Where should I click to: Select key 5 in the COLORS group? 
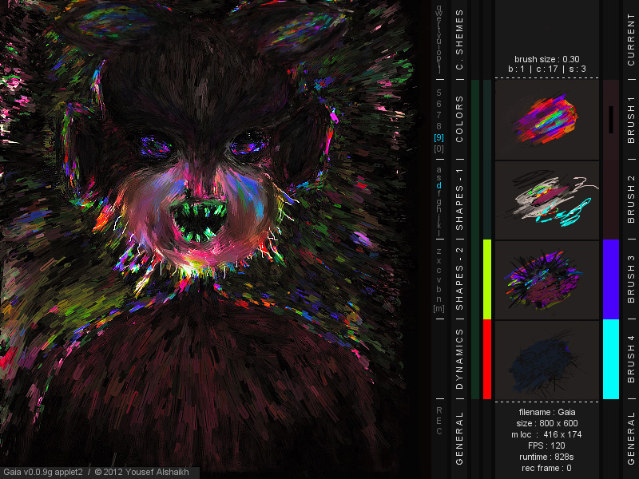pyautogui.click(x=439, y=93)
